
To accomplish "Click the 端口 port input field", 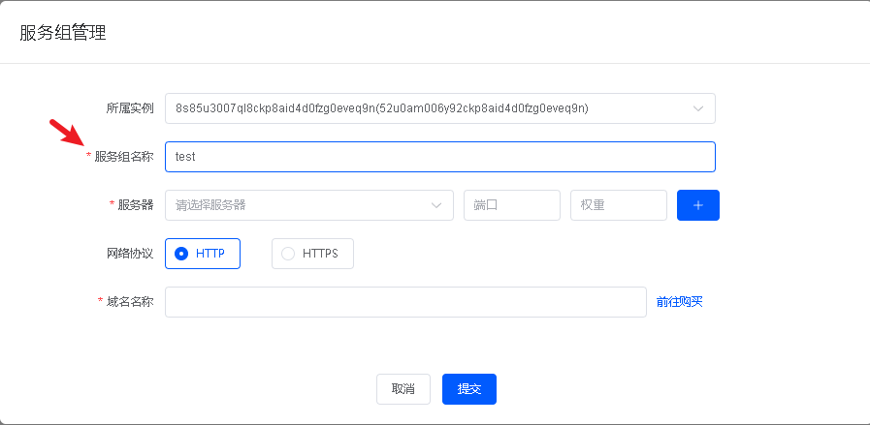I will pyautogui.click(x=512, y=205).
